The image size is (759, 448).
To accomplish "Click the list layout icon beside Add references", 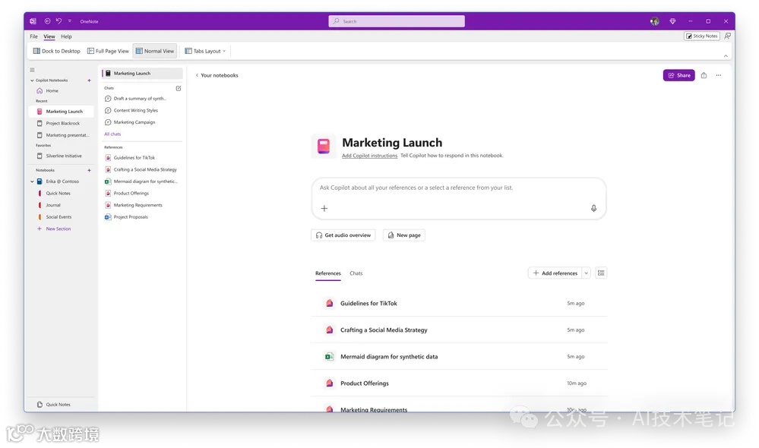I will (601, 273).
